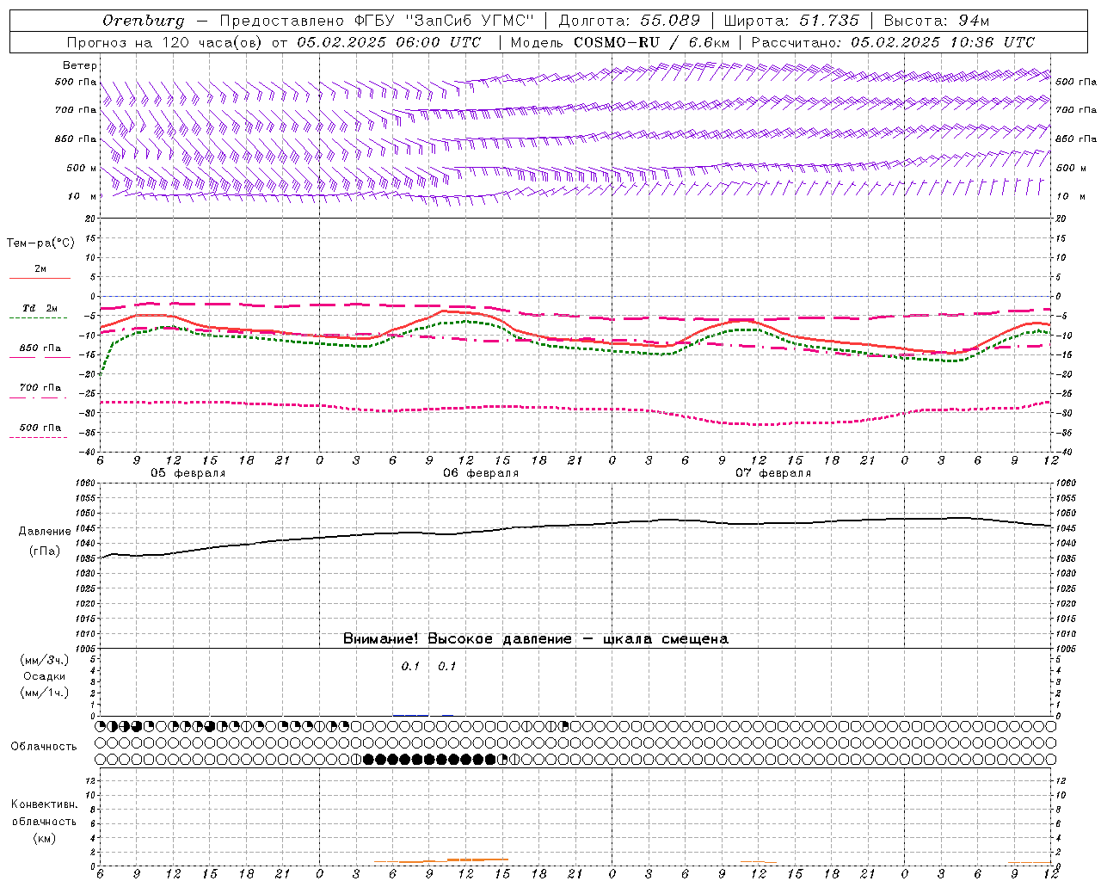Screen dimensions: 1101x881
Task: Select the model name COSMO-RU / 6.6км
Action: tap(653, 42)
